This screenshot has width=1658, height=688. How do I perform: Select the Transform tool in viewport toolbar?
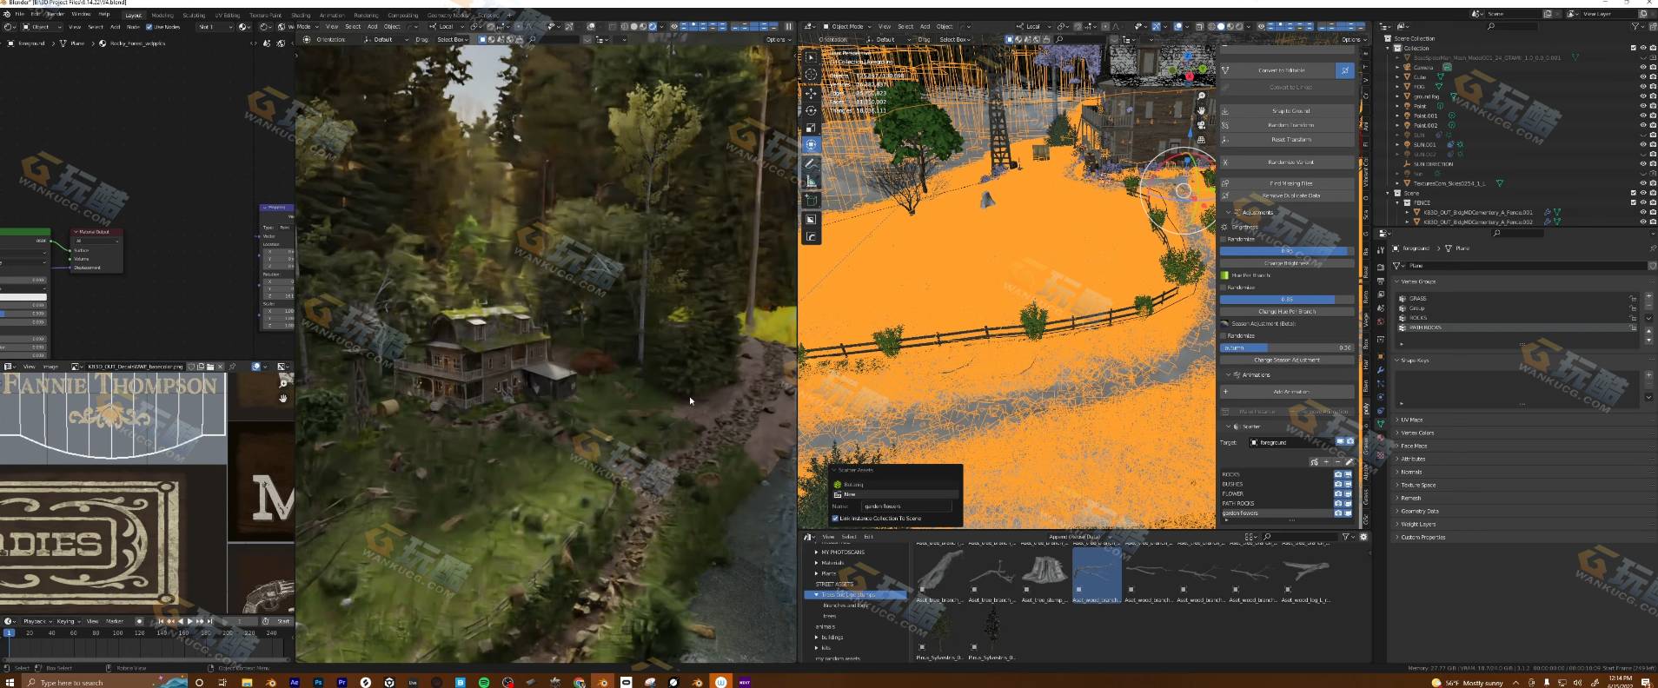[x=811, y=145]
